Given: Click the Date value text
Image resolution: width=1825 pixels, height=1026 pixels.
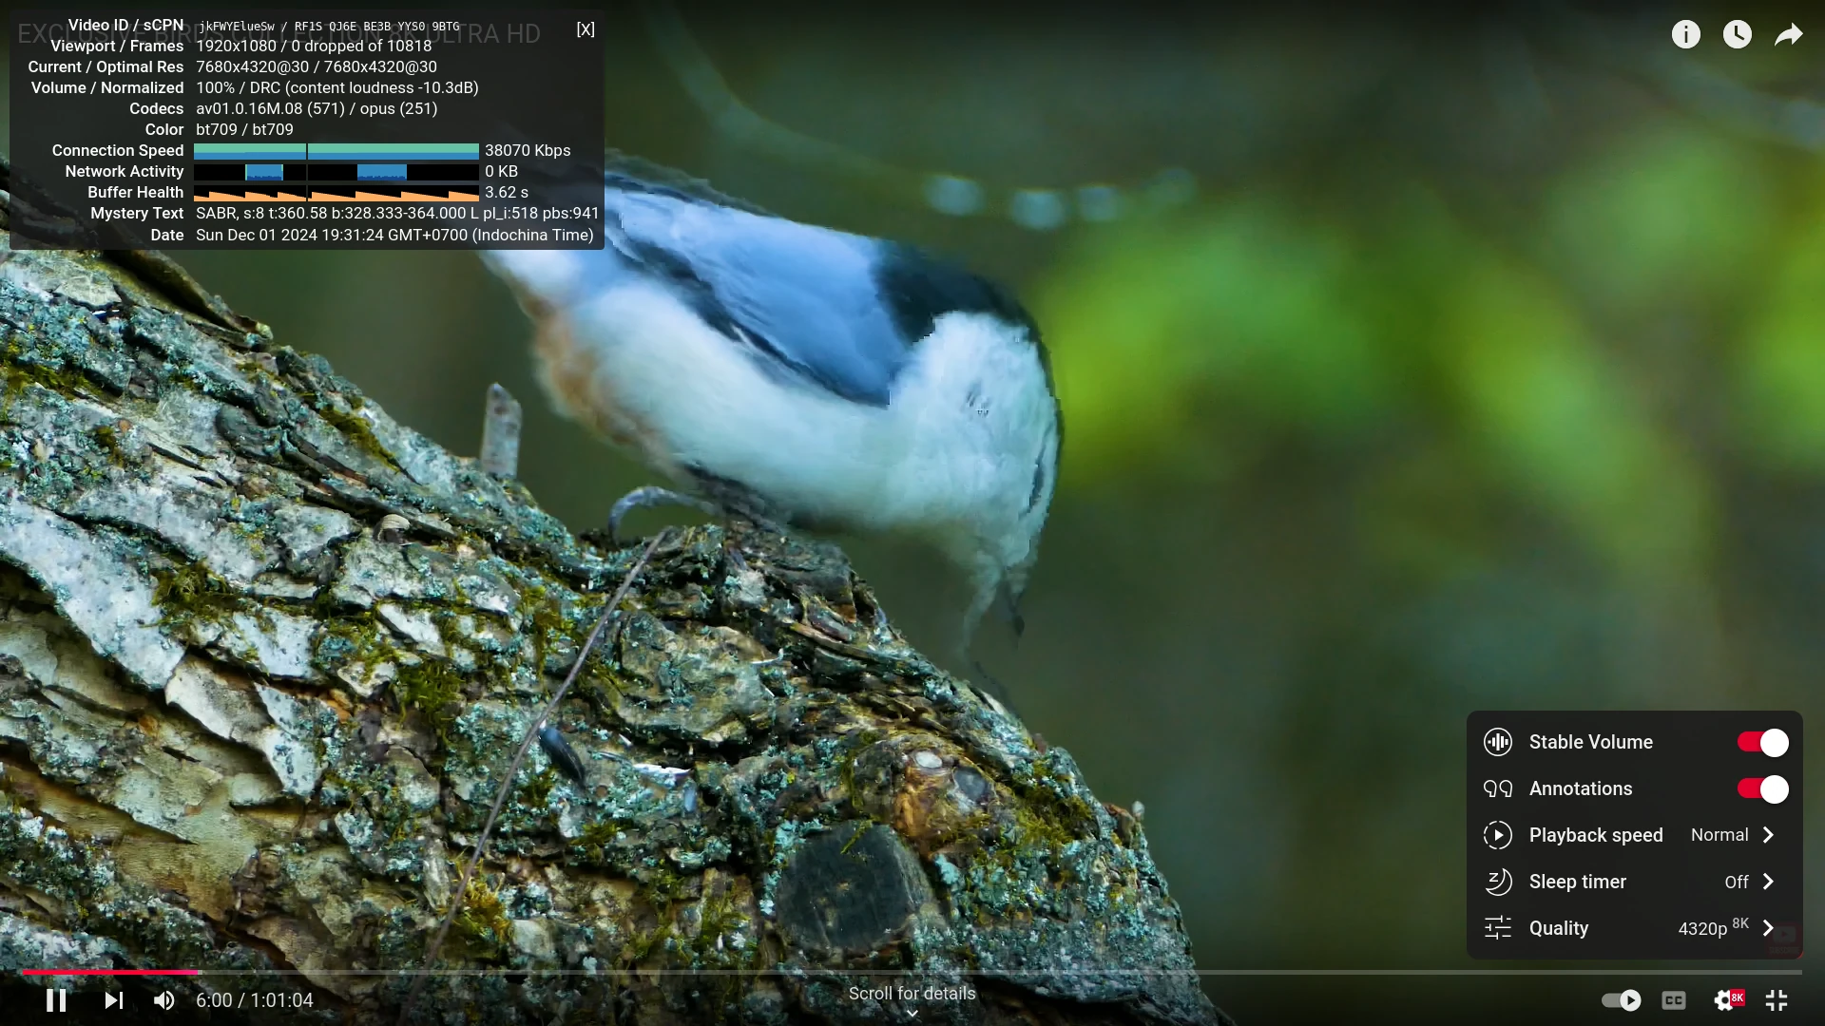Looking at the screenshot, I should pos(394,235).
